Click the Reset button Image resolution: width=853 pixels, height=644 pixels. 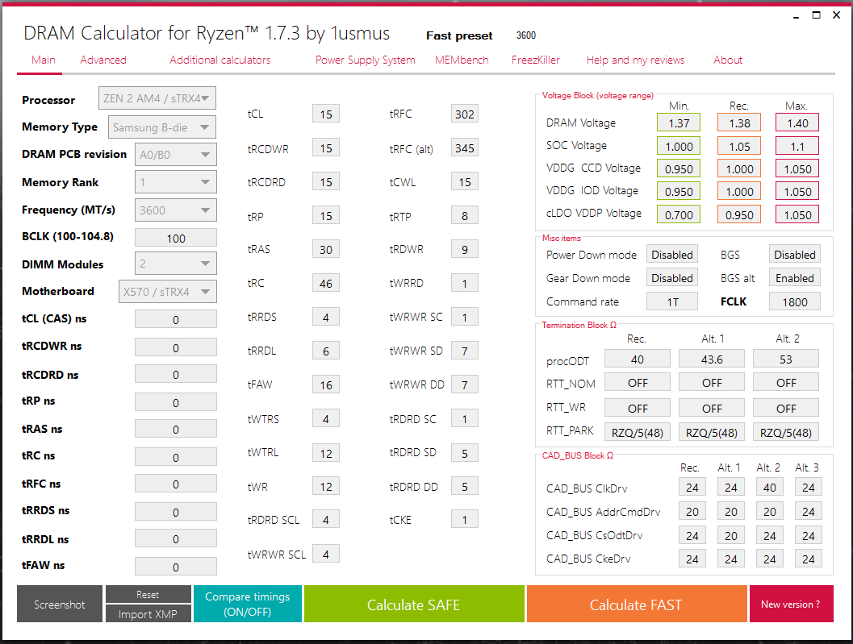tap(148, 594)
